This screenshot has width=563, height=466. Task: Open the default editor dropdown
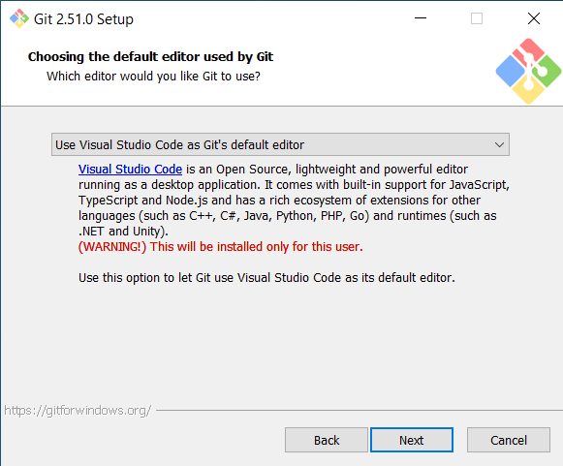coord(280,144)
